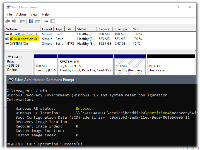200x150 pixels.
Task: Click the Disk 0 label icon
Action: coord(9,57)
